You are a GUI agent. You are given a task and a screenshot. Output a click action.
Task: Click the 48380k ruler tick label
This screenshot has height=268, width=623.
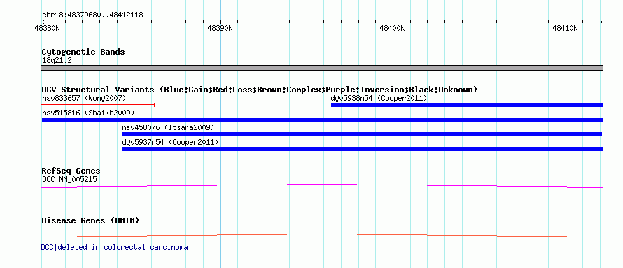click(x=48, y=29)
